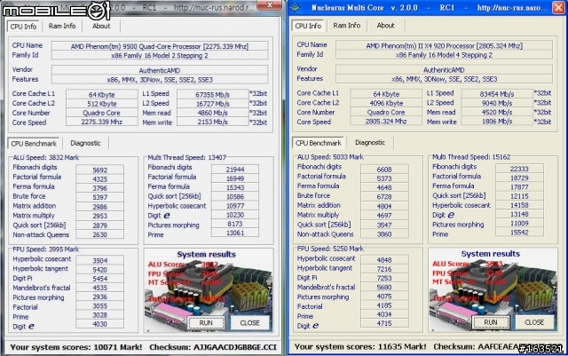Click the Mandelbrot's fractal value 5680
The width and height of the screenshot is (568, 356).
(384, 287)
